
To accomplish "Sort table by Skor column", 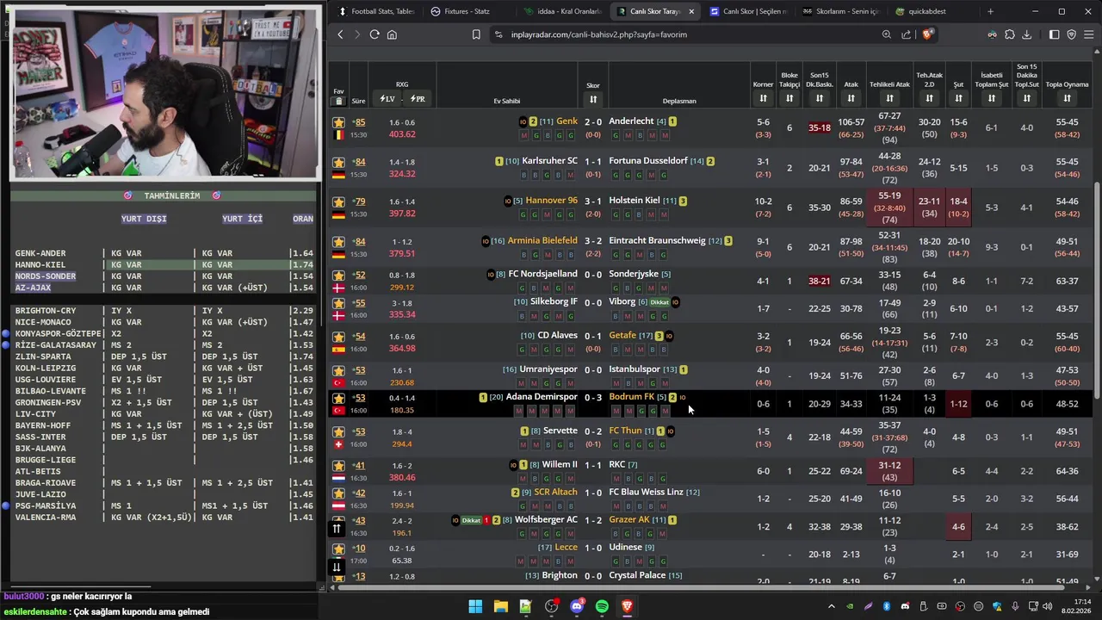I will 593,99.
